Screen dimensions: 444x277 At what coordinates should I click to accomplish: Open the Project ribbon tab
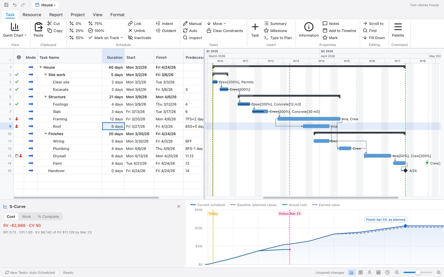[x=78, y=15]
